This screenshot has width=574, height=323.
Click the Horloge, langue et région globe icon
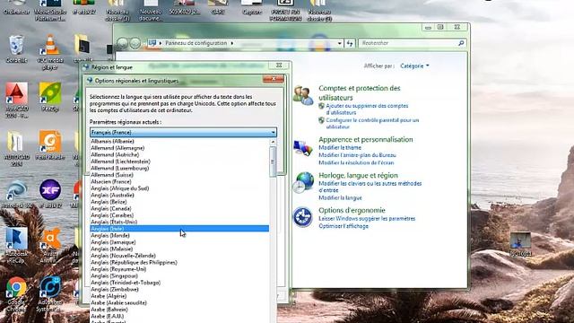tap(303, 182)
